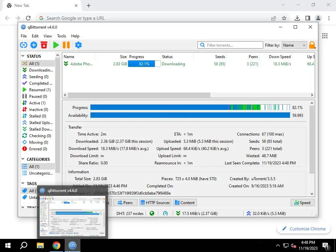This screenshot has width=336, height=252.
Task: Click the taskbar Search icon
Action: point(24,245)
